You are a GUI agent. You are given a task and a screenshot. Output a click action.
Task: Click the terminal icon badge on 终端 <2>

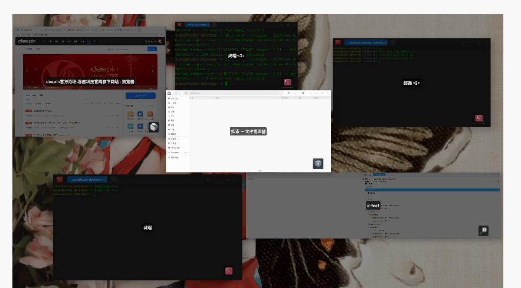(x=479, y=118)
